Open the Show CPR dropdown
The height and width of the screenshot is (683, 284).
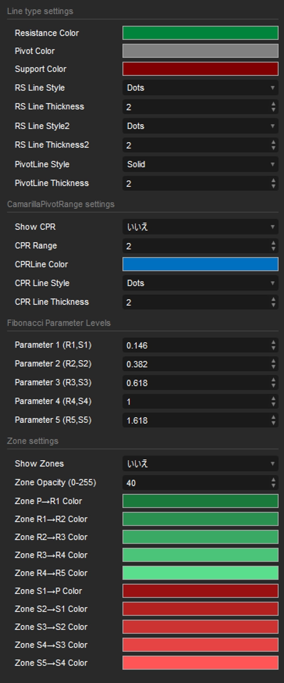[x=200, y=227]
